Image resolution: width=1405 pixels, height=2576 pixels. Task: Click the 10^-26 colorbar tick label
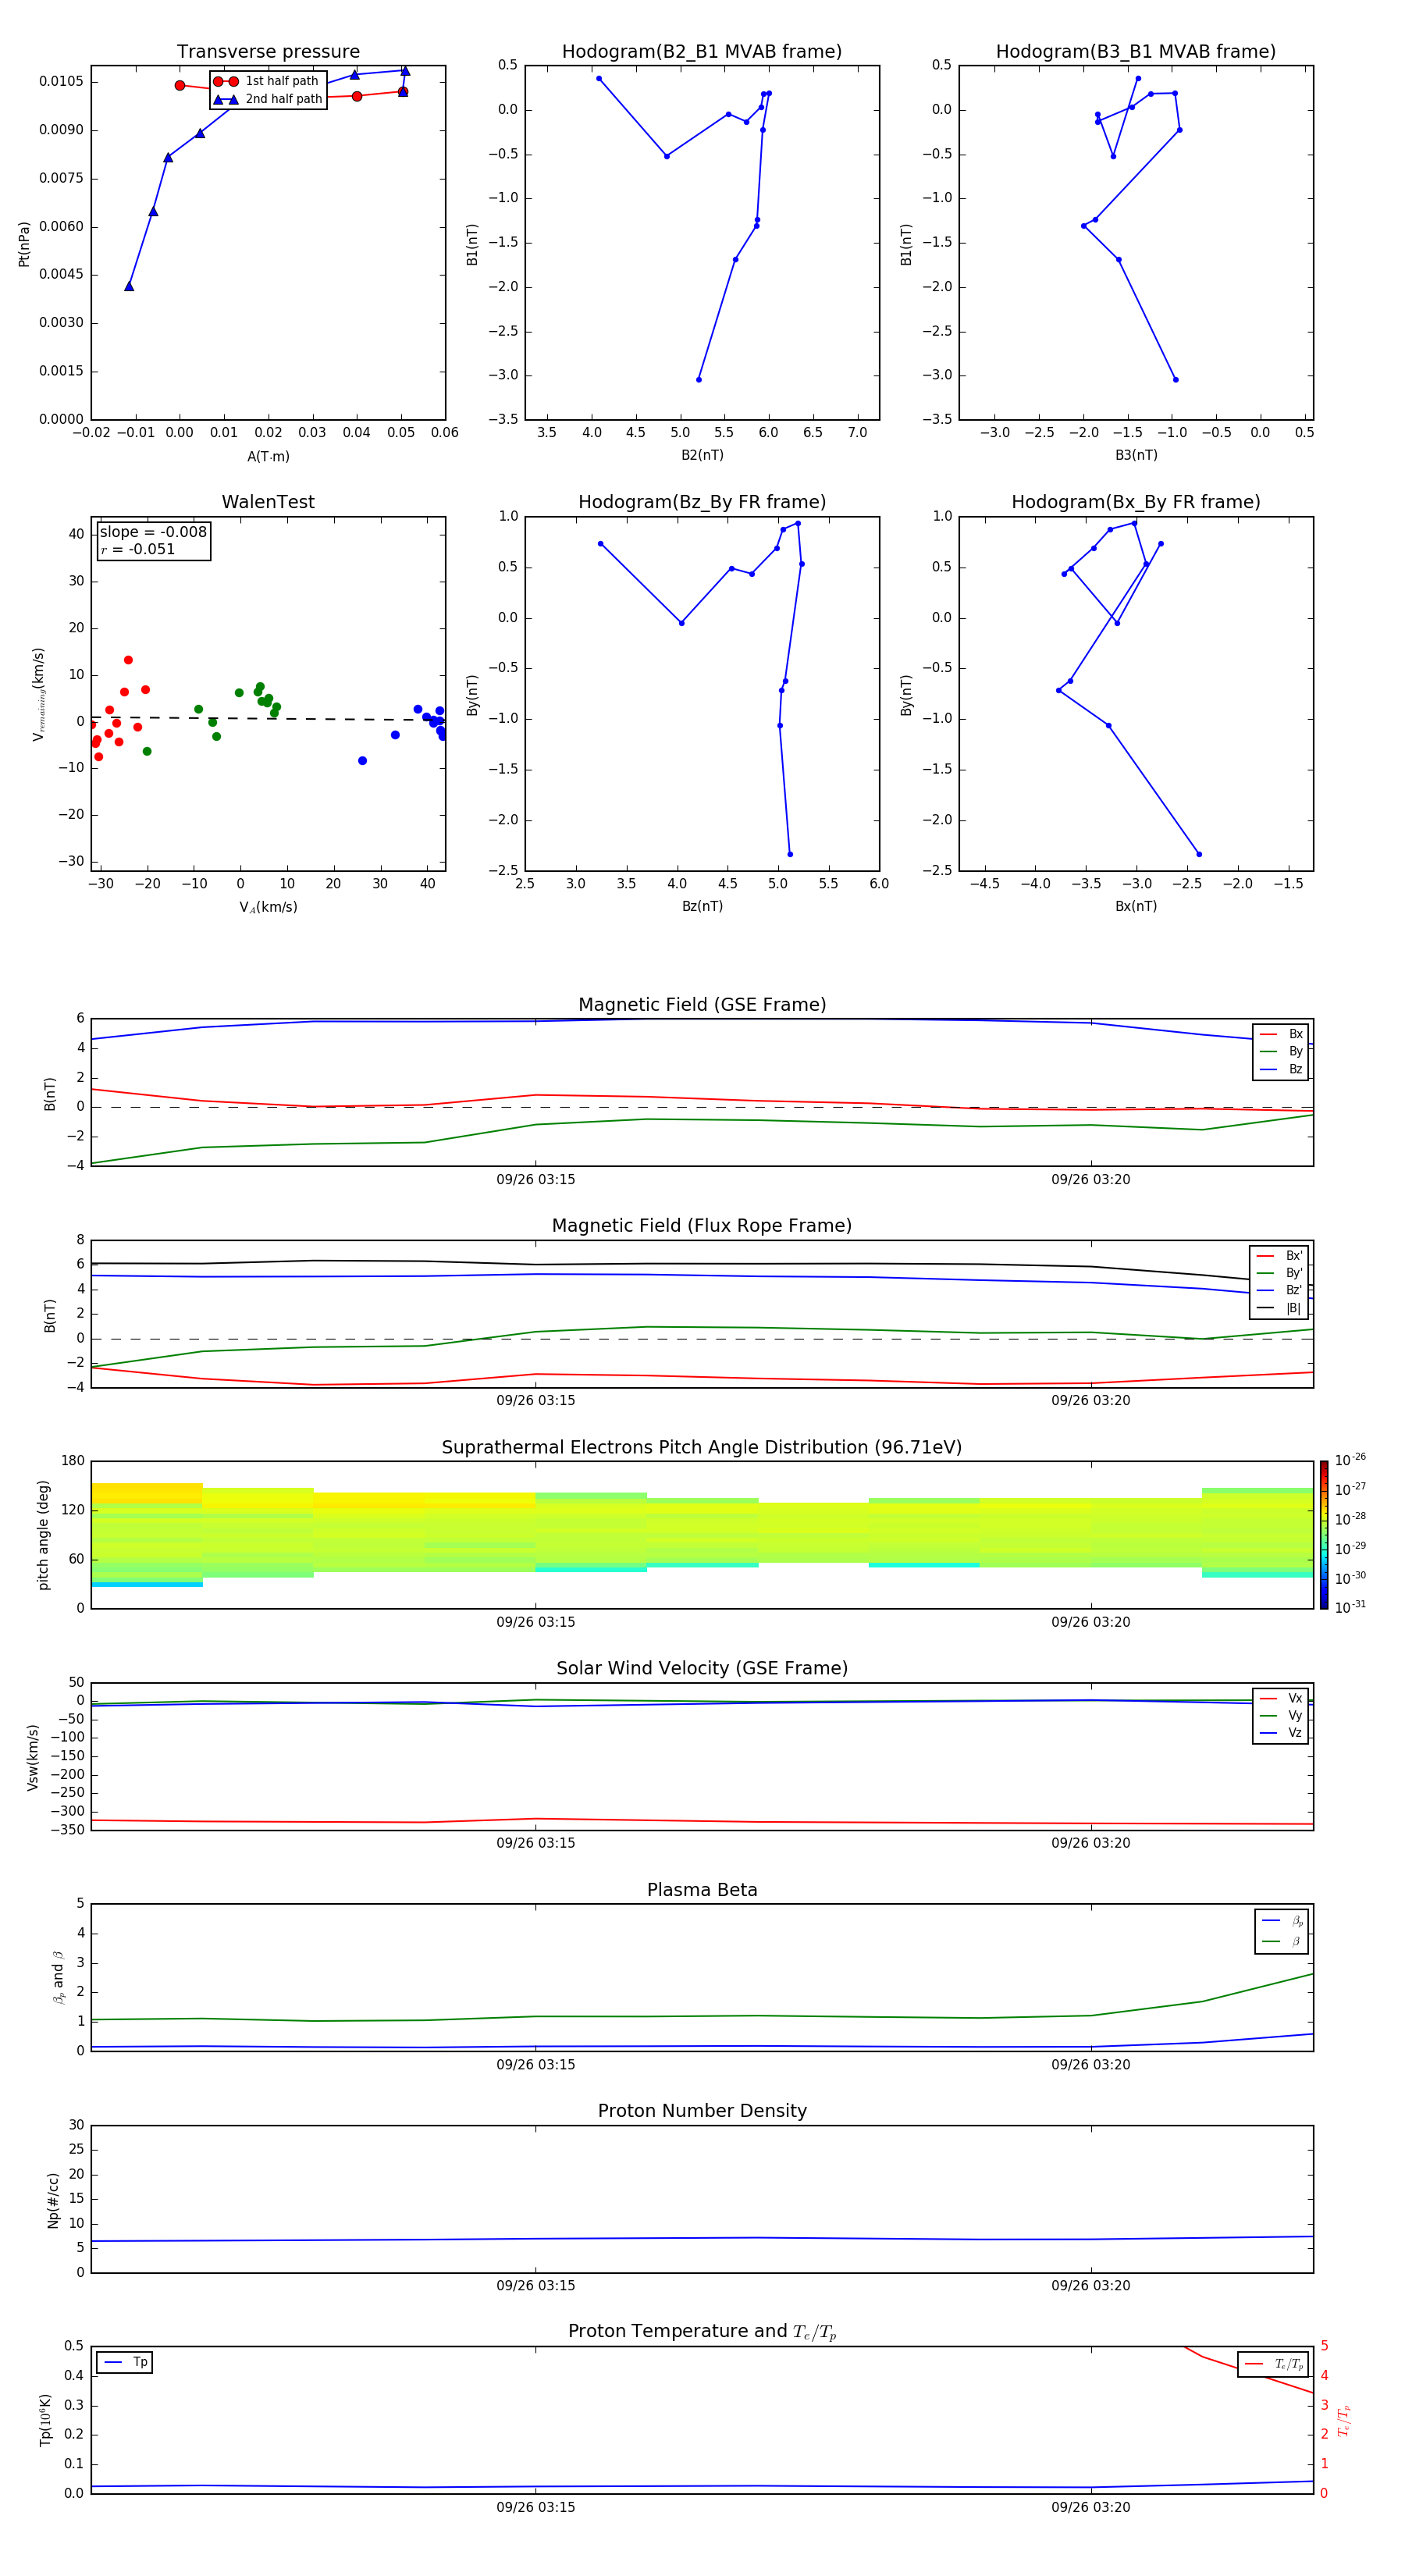[1350, 1460]
